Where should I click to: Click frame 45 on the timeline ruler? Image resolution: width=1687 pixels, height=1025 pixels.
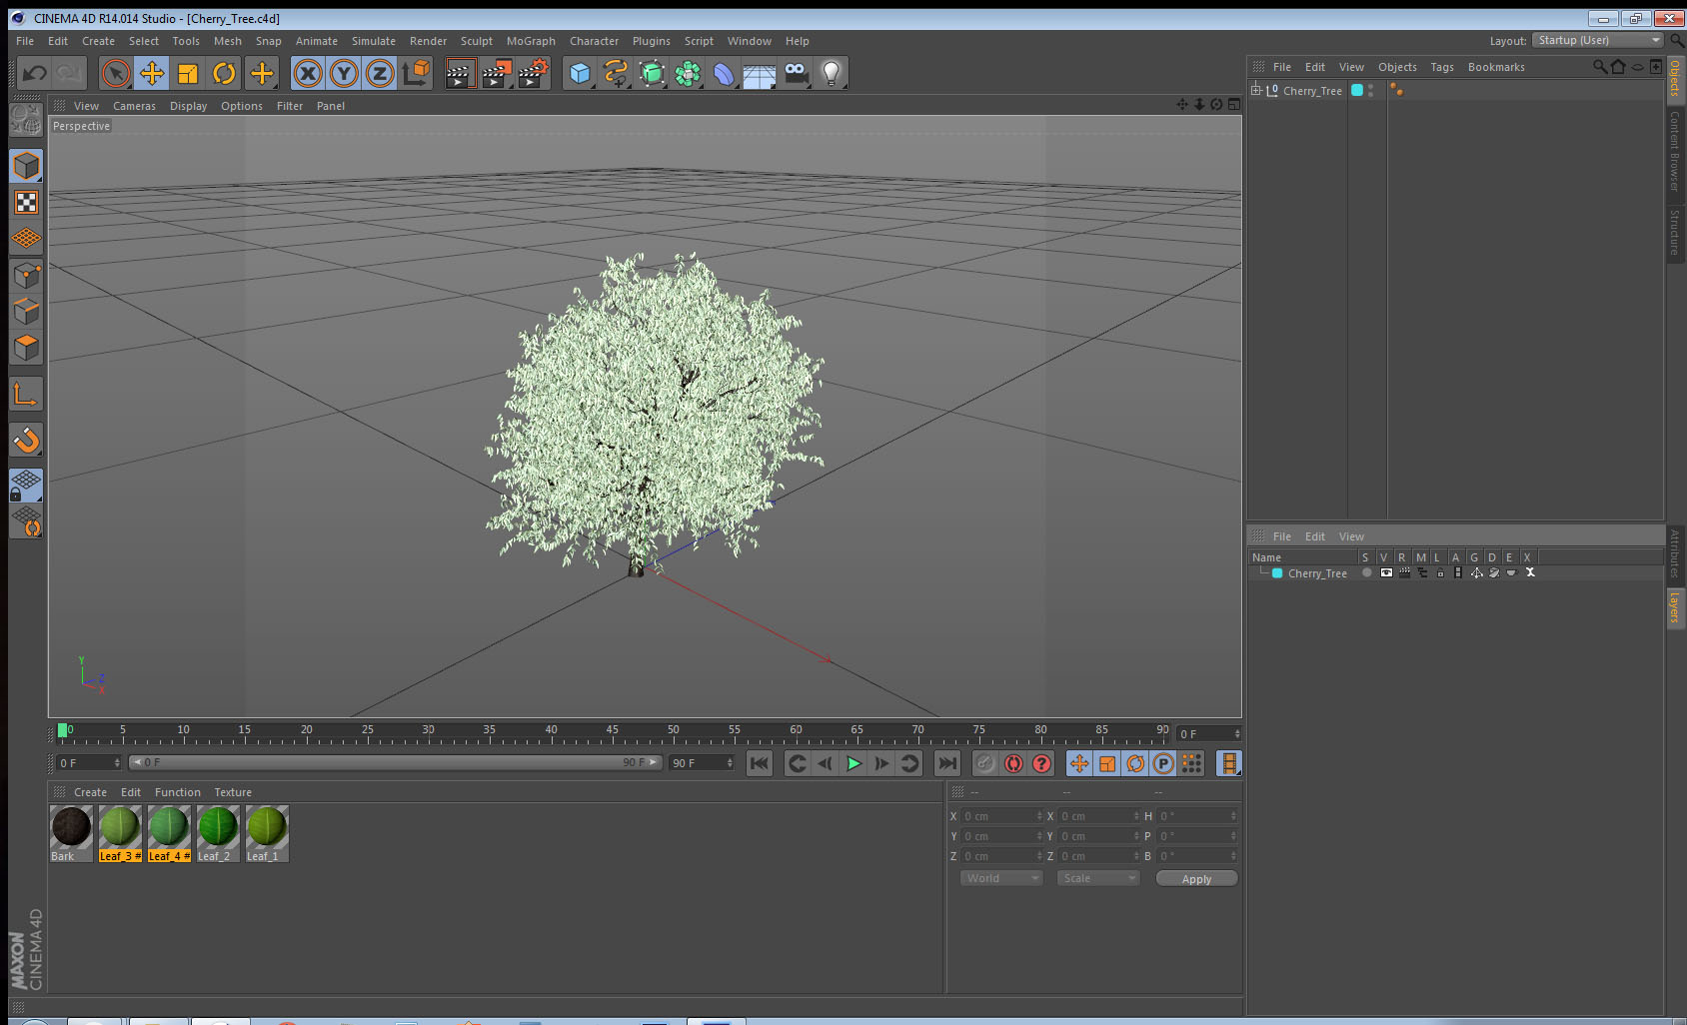click(613, 730)
